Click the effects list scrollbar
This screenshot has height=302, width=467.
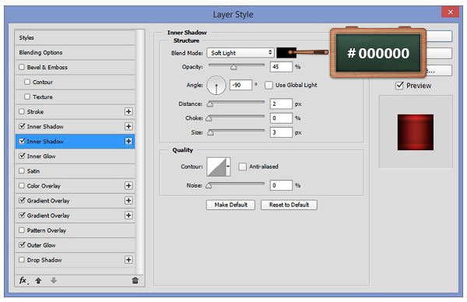[x=140, y=152]
